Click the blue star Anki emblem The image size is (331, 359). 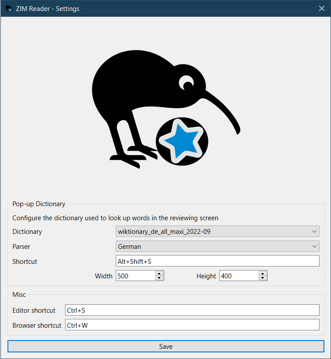tap(182, 142)
